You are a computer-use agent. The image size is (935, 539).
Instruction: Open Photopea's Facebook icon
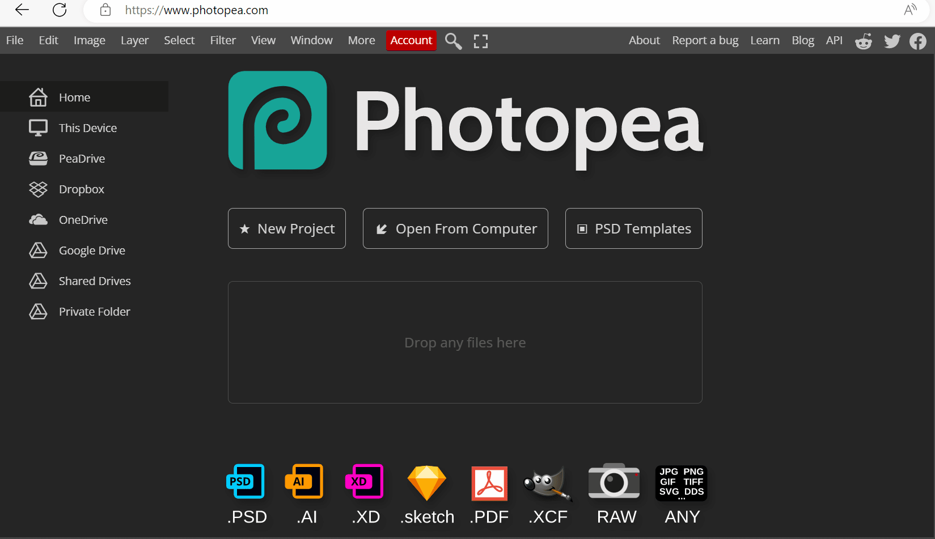point(918,41)
